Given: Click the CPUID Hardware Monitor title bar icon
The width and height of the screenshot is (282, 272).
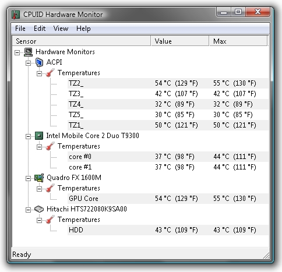Looking at the screenshot, I should tap(16, 15).
